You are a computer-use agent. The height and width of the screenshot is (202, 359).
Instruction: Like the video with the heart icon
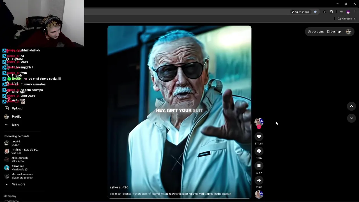pyautogui.click(x=259, y=137)
